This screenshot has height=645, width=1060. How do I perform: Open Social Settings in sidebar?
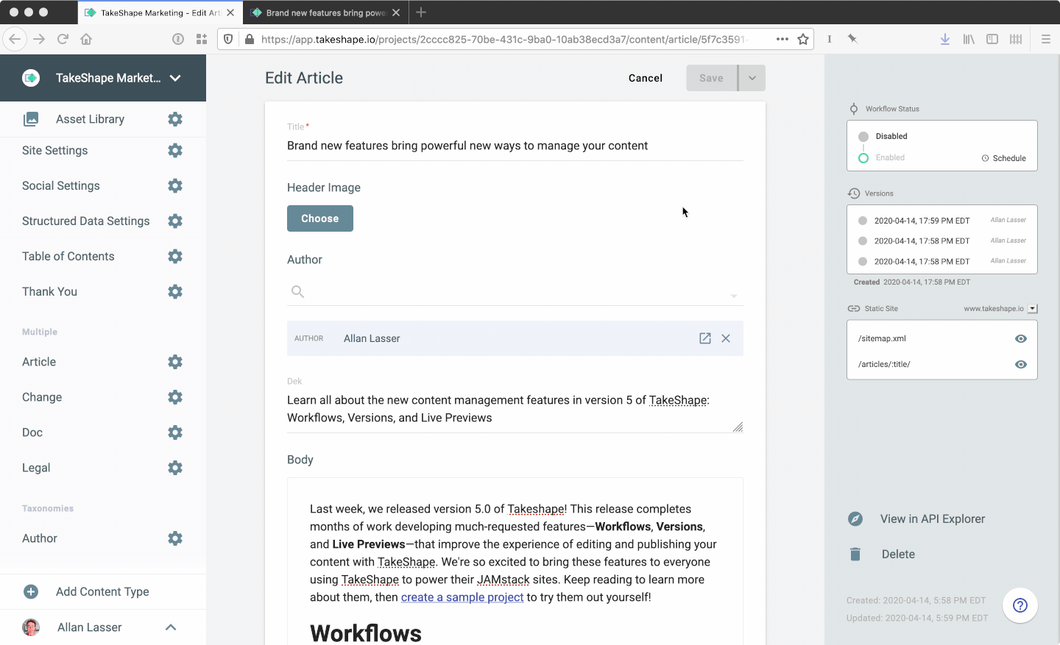click(x=61, y=186)
